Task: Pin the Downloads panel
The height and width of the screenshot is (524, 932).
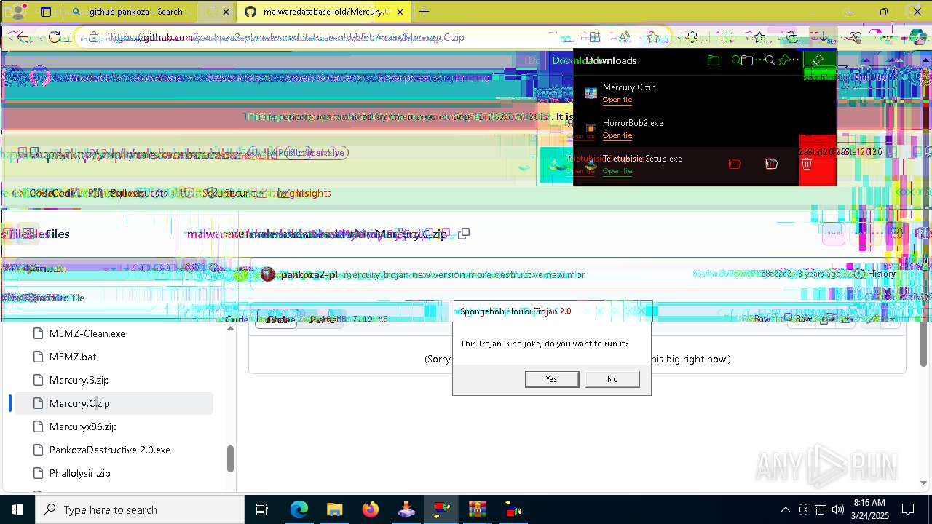Action: point(817,60)
